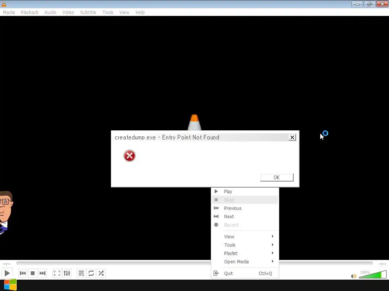Choose Play from the context menu
Image resolution: width=389 pixels, height=291 pixels.
pyautogui.click(x=245, y=191)
